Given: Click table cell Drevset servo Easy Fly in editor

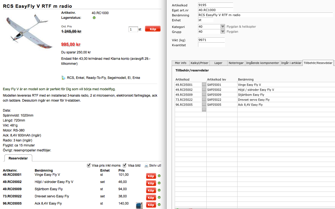Looking at the screenshot, I should [286, 100].
